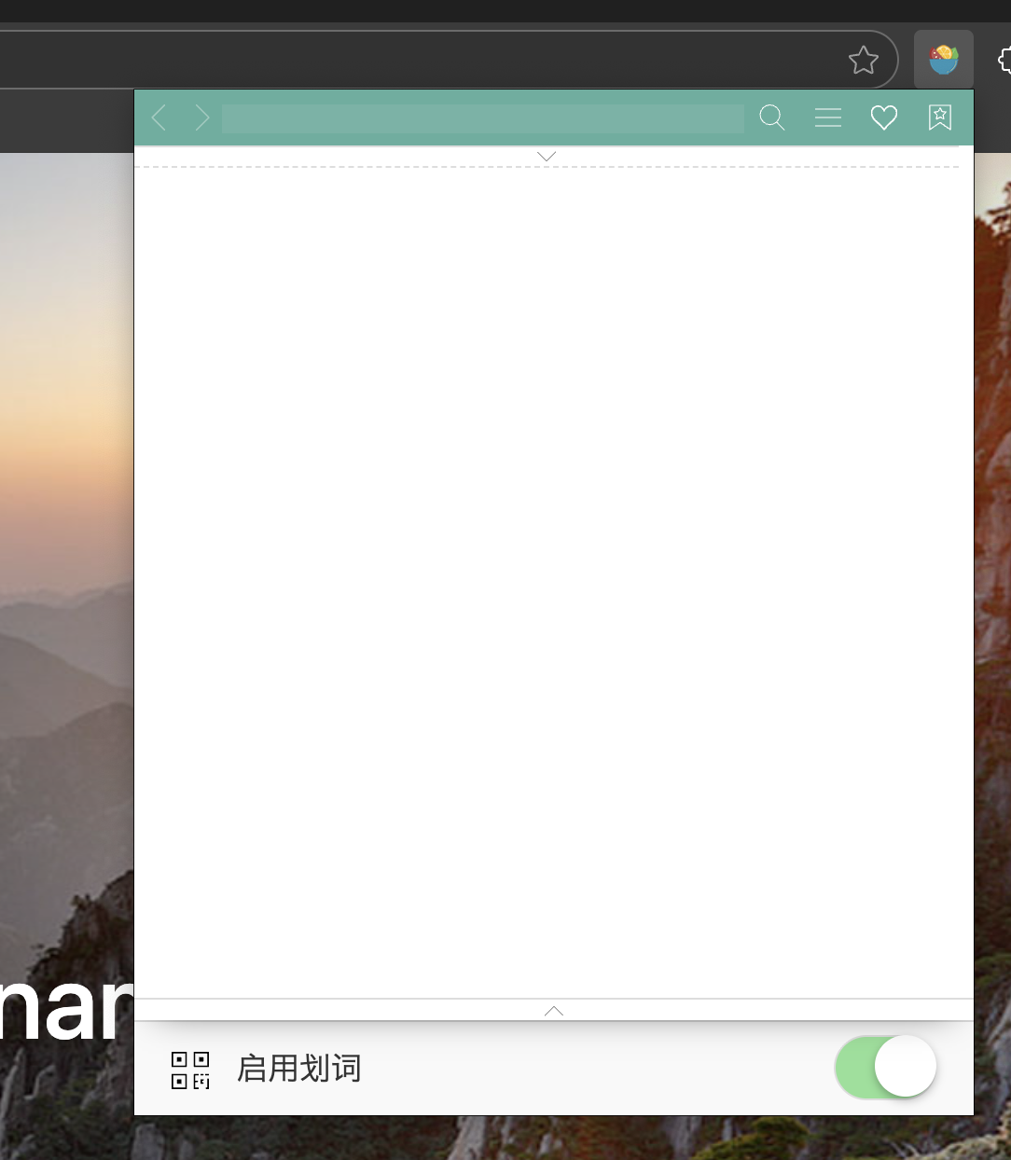
Task: Expand the down chevron below search bar
Action: (x=547, y=157)
